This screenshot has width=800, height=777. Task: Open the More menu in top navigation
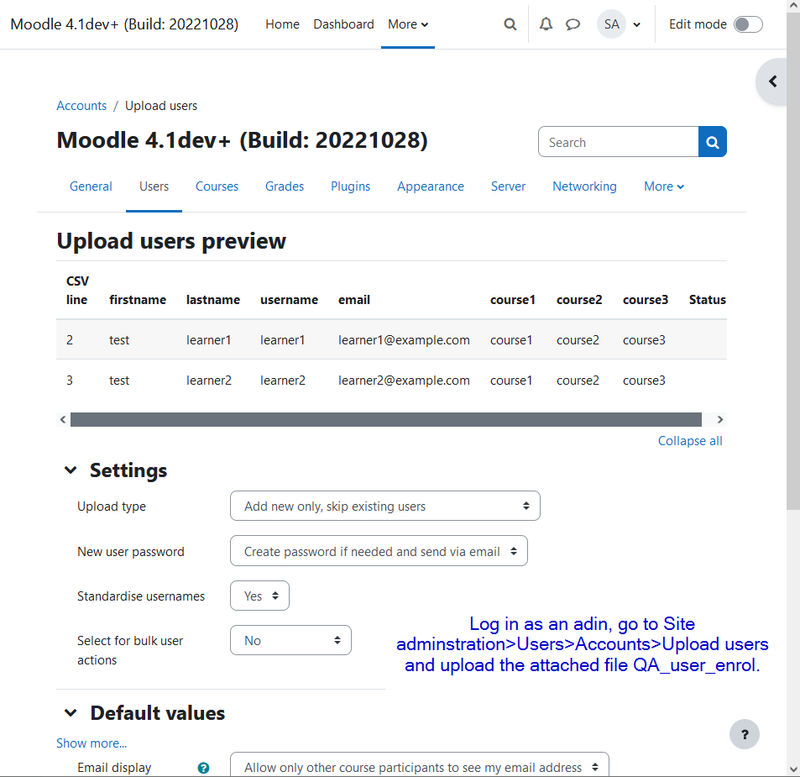[408, 24]
